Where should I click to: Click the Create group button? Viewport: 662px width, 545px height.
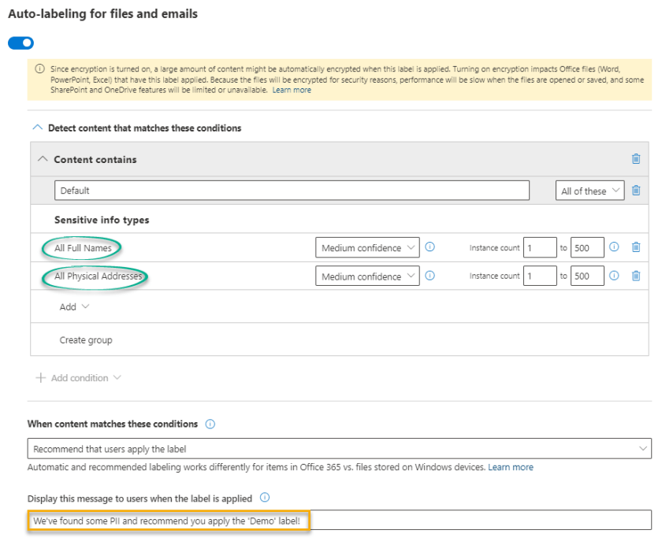(86, 340)
